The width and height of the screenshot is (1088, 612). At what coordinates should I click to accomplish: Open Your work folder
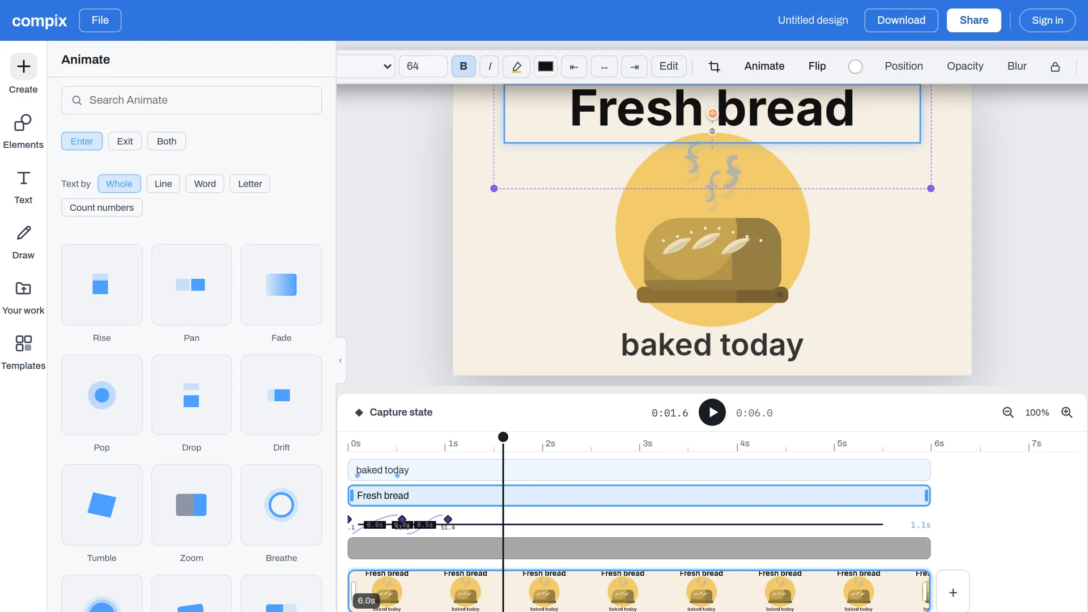pos(23,297)
